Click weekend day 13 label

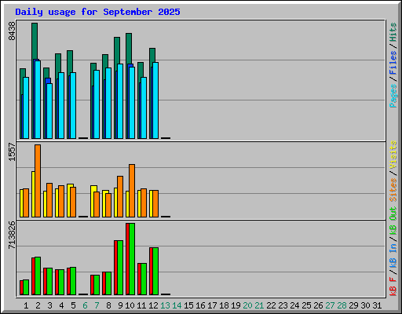point(165,305)
